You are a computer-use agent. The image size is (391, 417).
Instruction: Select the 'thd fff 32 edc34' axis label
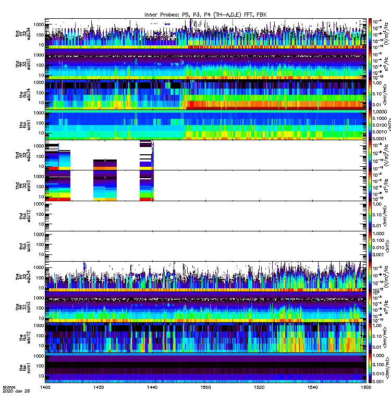click(23, 155)
